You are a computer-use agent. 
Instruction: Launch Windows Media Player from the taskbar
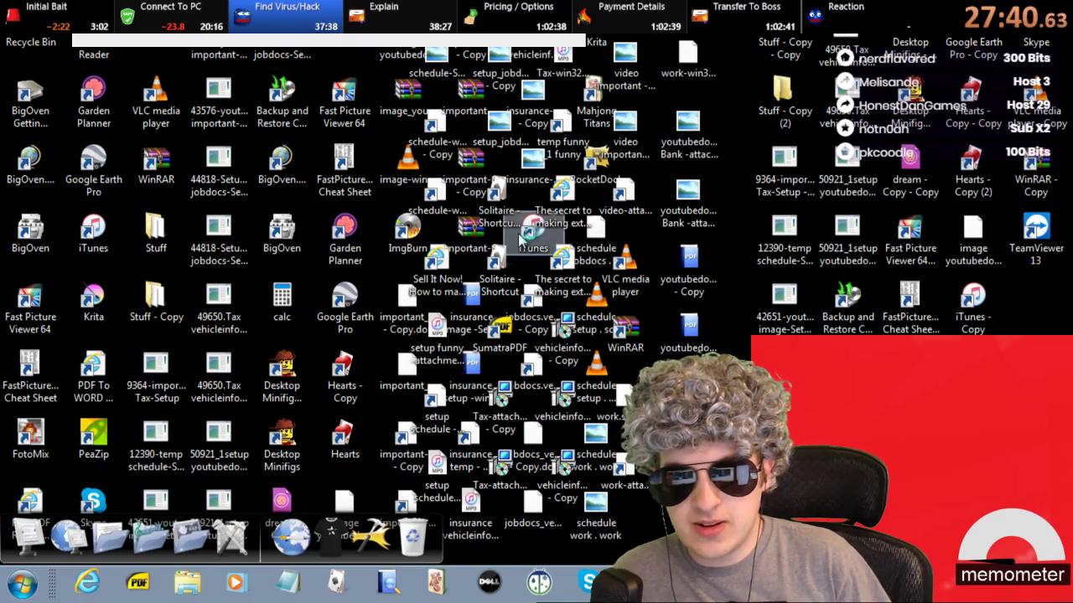pos(236,582)
